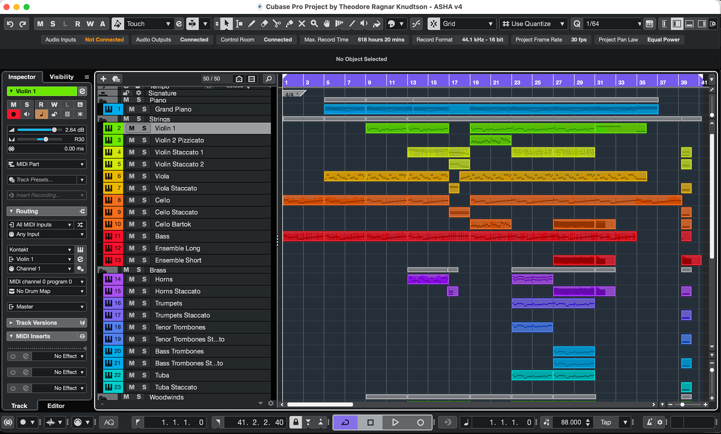Mute the Grand Piano track
This screenshot has width=721, height=434.
tap(131, 109)
